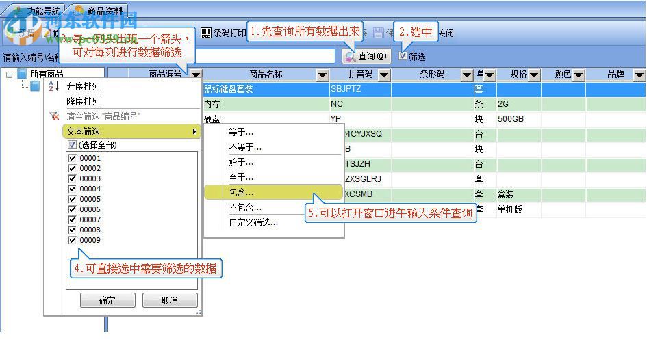Switch to the 商品资料 tab

pos(99,10)
